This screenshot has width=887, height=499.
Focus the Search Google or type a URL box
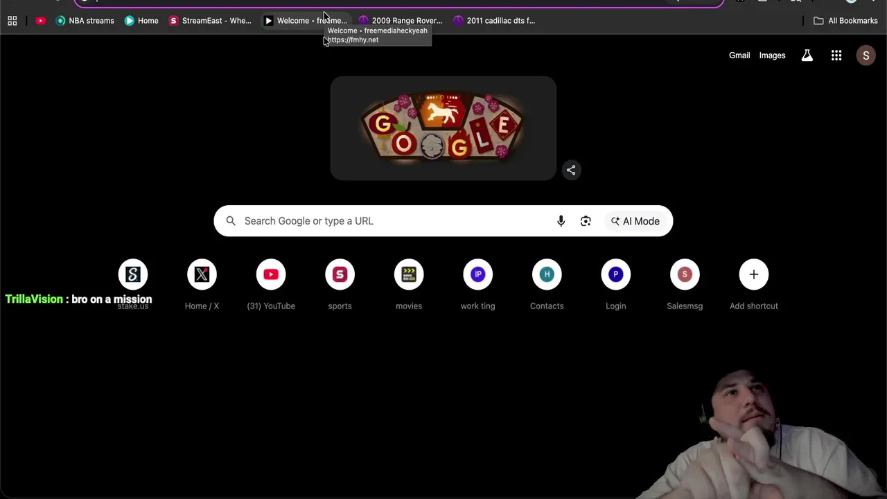(x=443, y=221)
